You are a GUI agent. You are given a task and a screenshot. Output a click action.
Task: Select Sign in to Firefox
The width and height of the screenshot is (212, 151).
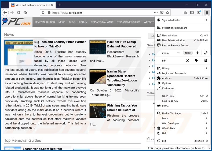[x=182, y=20]
